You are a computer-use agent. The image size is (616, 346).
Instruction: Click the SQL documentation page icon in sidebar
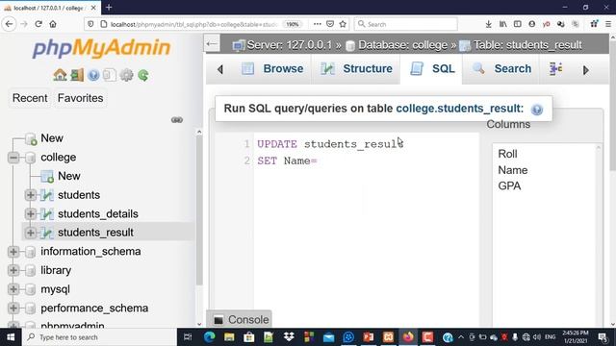(x=110, y=75)
